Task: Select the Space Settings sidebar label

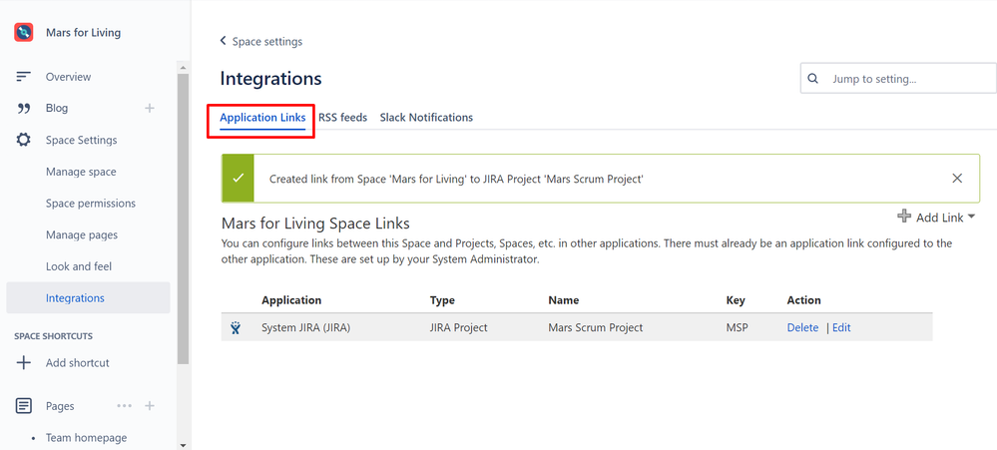Action: 82,140
